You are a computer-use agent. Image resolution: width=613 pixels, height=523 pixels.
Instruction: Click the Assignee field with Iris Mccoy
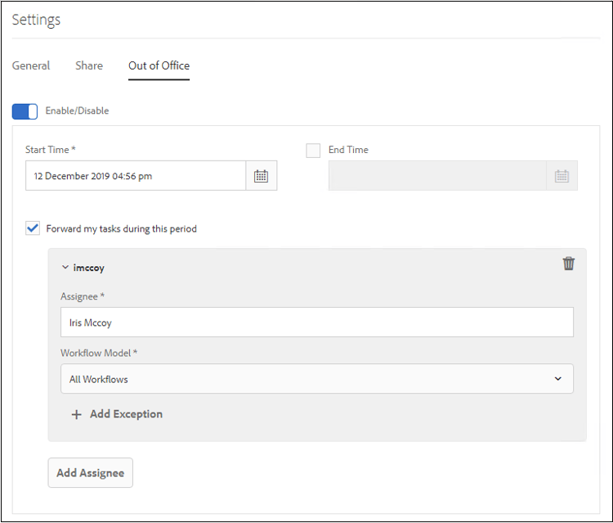point(316,322)
